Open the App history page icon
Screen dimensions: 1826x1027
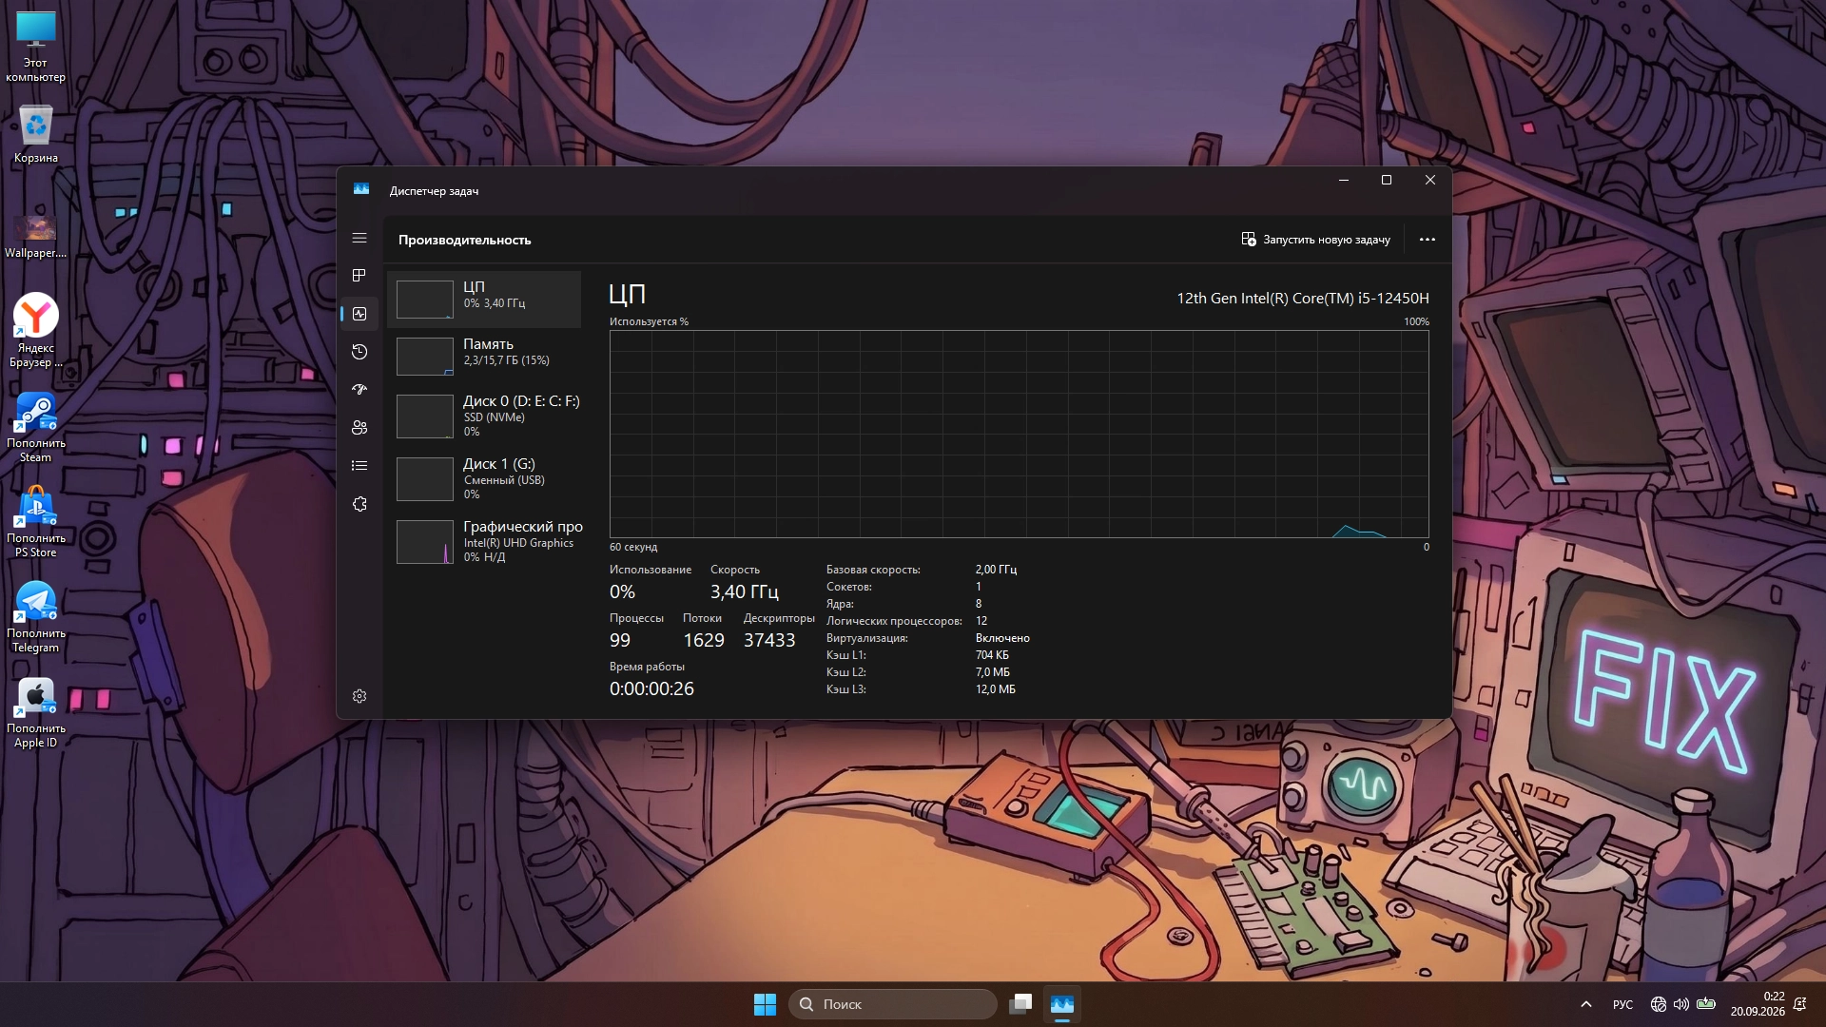click(359, 352)
